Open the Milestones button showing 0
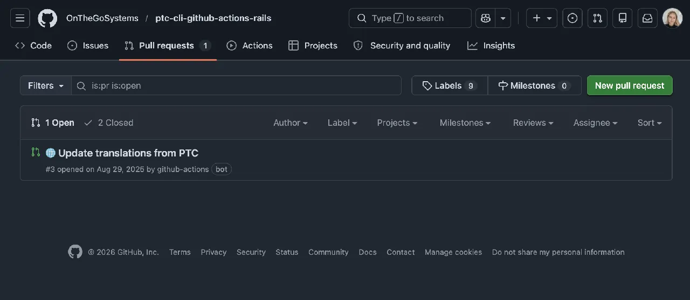This screenshot has height=300, width=690. pyautogui.click(x=534, y=85)
